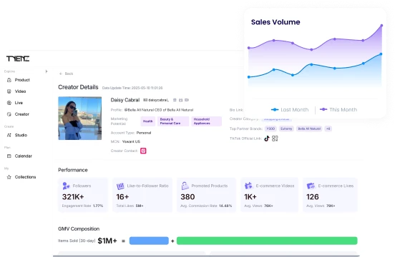Click the 14.48% avg commission rate
Screen dimensions: 395x257
[225, 206]
